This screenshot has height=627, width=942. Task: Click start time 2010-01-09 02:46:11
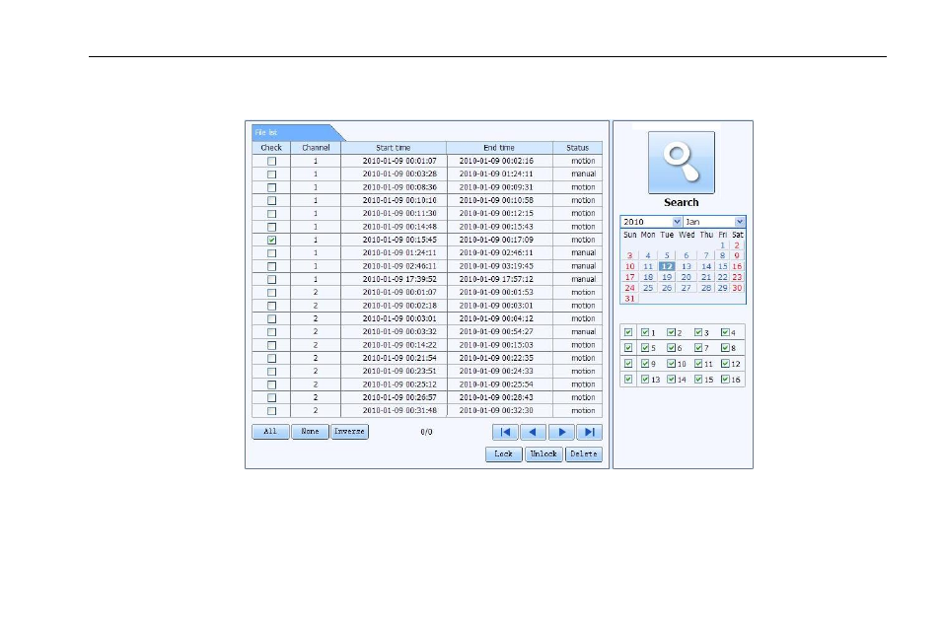tap(399, 266)
